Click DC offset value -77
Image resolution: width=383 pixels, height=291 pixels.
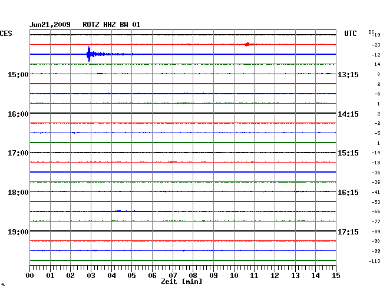pos(376,221)
